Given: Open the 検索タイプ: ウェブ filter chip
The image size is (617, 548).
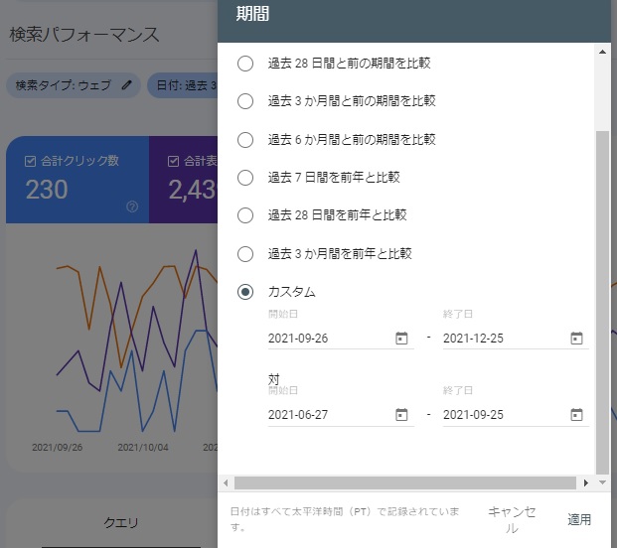Looking at the screenshot, I should coord(65,85).
